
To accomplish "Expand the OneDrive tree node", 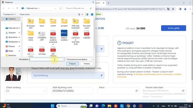I will point(3,19).
